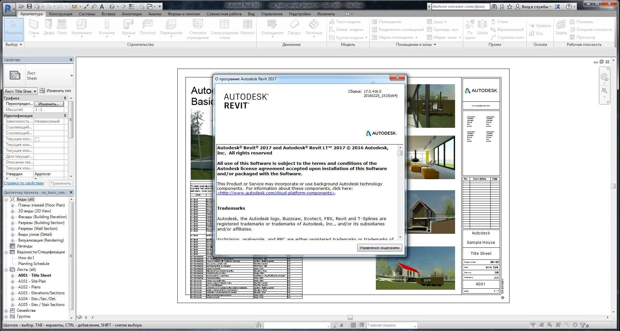Click the About dialog text scrollbar thumb
This screenshot has height=331, width=620.
[x=400, y=153]
